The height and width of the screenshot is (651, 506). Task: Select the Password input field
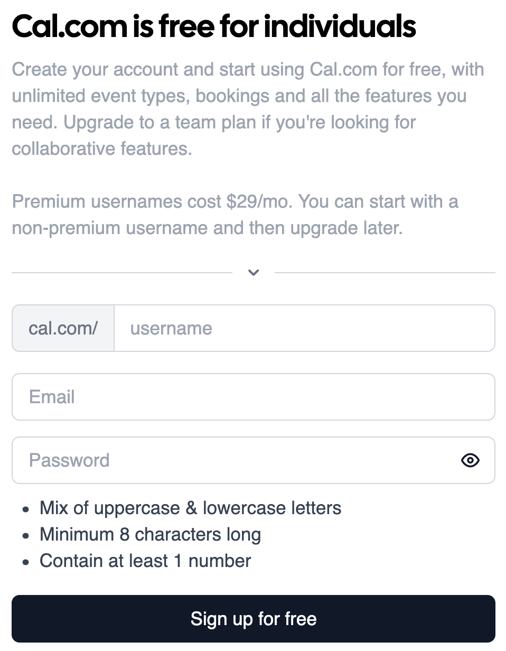[254, 460]
